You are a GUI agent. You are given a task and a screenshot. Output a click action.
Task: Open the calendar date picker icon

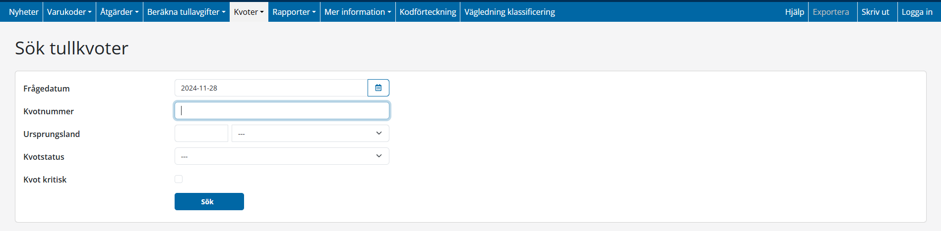(378, 88)
